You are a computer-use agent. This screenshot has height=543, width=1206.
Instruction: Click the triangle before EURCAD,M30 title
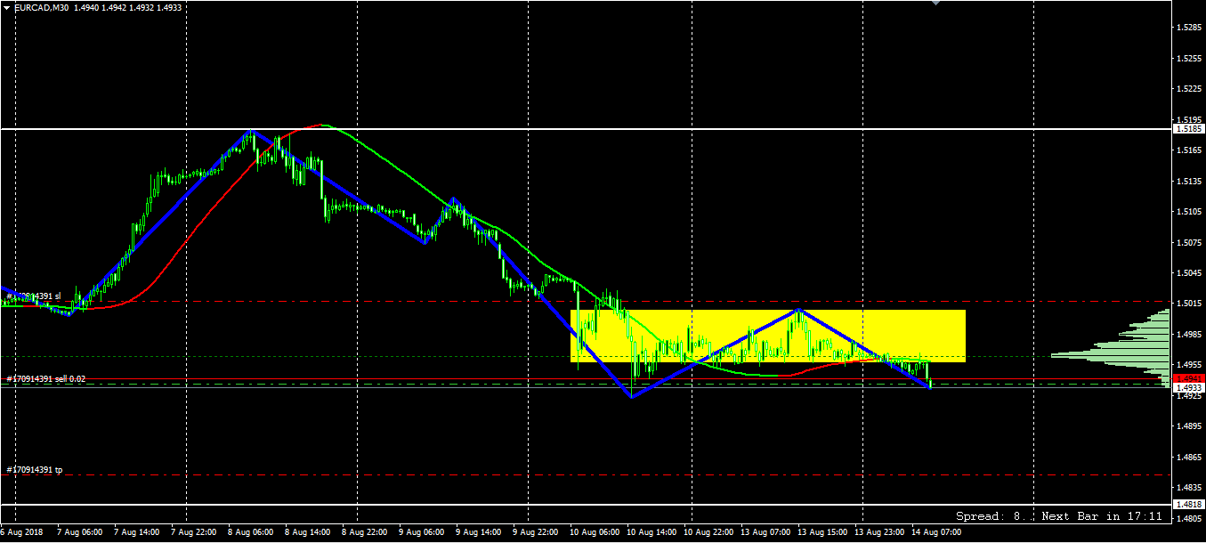7,7
